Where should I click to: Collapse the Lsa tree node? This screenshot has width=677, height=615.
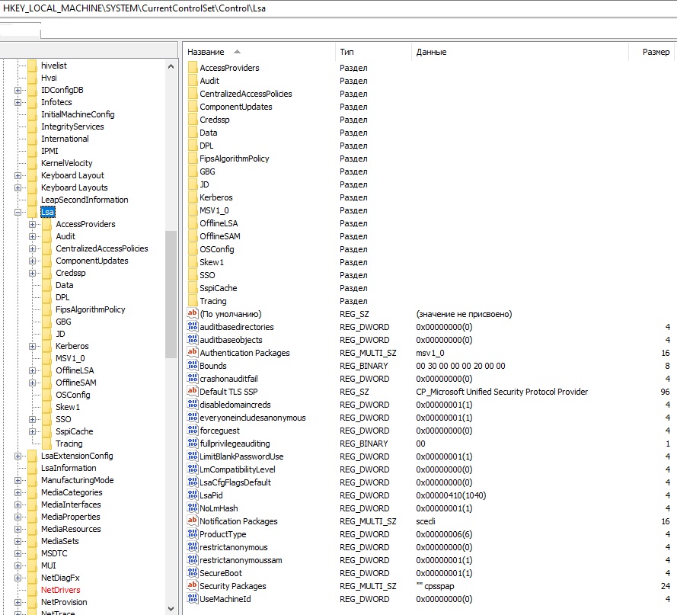click(18, 212)
